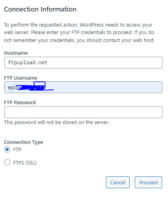Click the empty FTP Password field
This screenshot has height=197, width=168.
[x=83, y=112]
